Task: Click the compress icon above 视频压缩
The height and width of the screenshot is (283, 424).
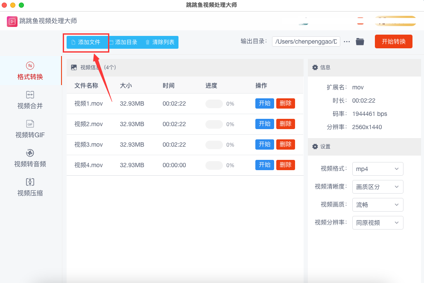Action: (30, 182)
